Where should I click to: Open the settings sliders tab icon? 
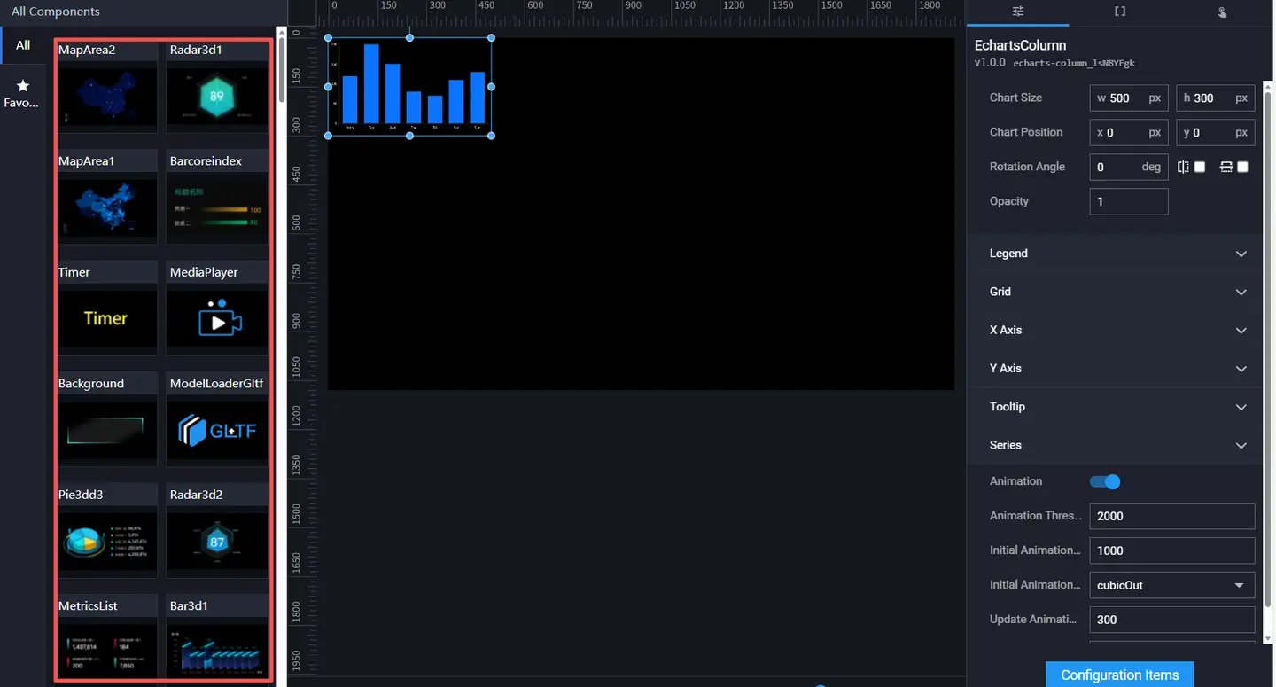[1018, 12]
